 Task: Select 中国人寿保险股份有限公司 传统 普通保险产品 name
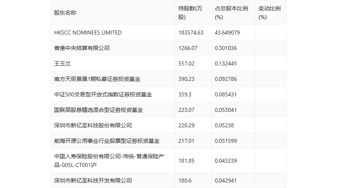(109, 161)
